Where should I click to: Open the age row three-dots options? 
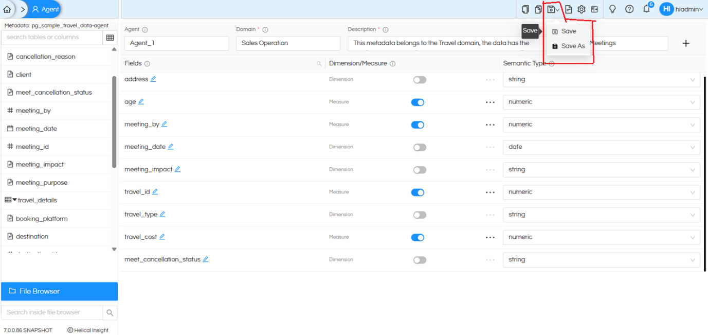tap(490, 102)
